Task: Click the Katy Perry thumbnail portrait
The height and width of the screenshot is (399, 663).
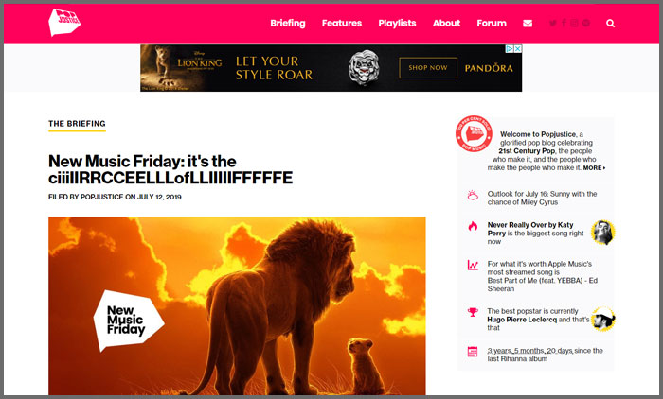Action: [602, 233]
